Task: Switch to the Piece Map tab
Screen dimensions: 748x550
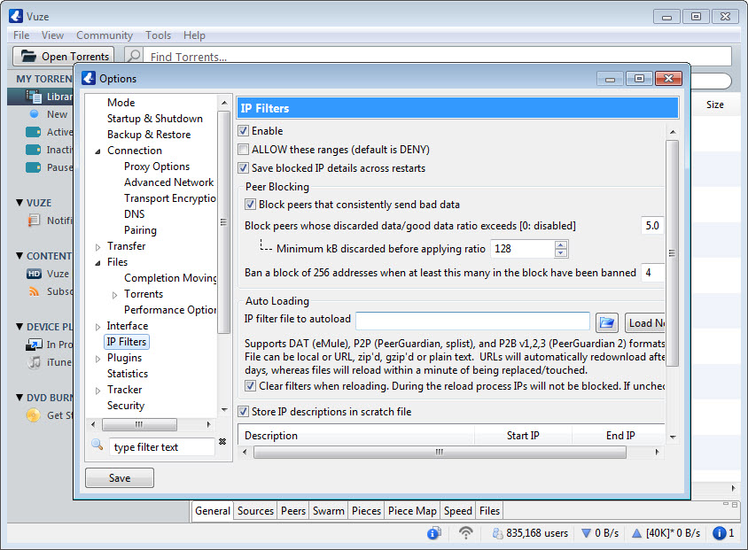Action: pos(412,510)
